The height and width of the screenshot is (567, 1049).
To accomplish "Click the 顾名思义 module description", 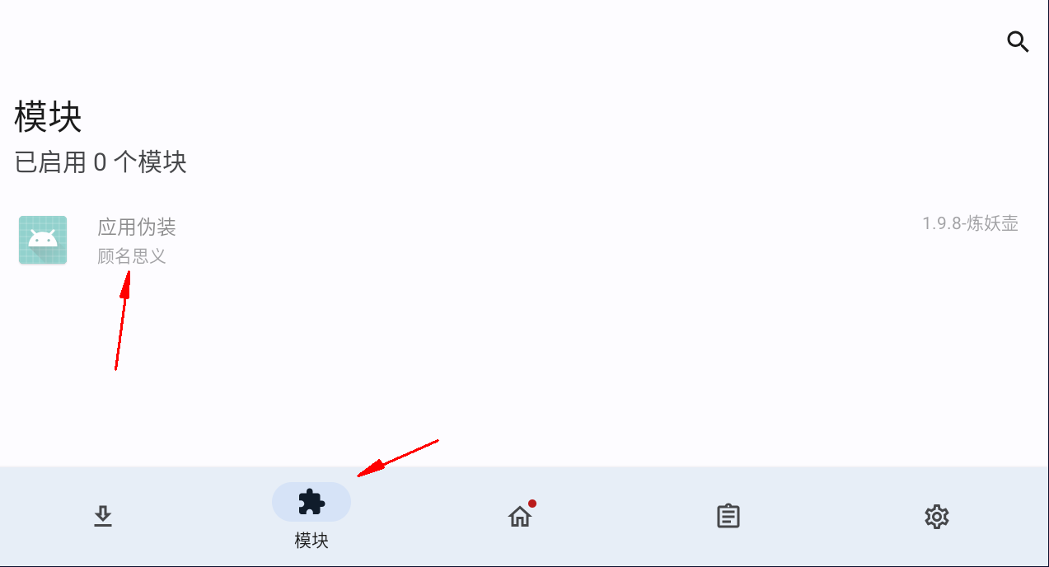I will [x=132, y=256].
